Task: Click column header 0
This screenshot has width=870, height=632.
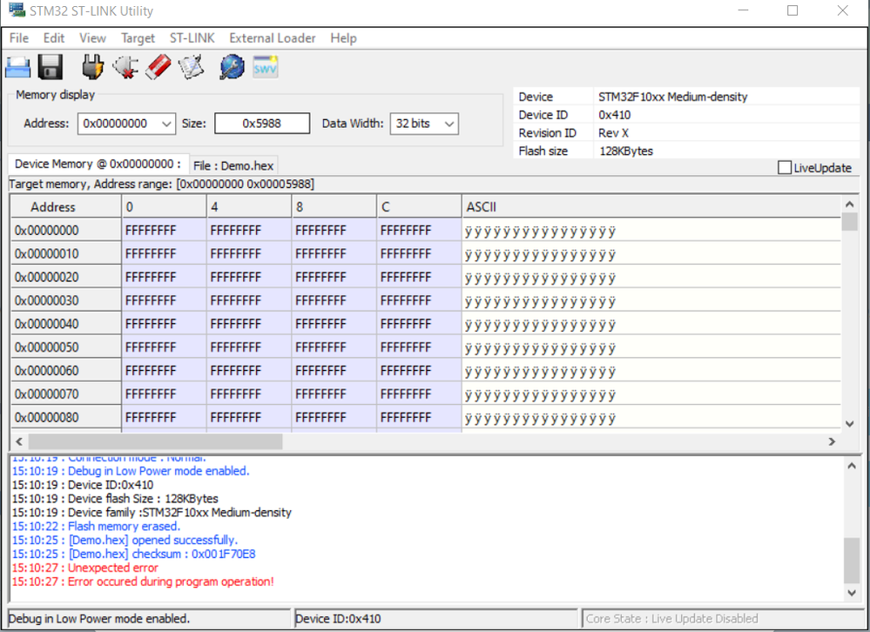Action: (164, 207)
